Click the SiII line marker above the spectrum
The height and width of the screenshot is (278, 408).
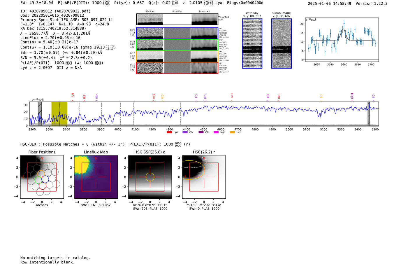coord(84,97)
